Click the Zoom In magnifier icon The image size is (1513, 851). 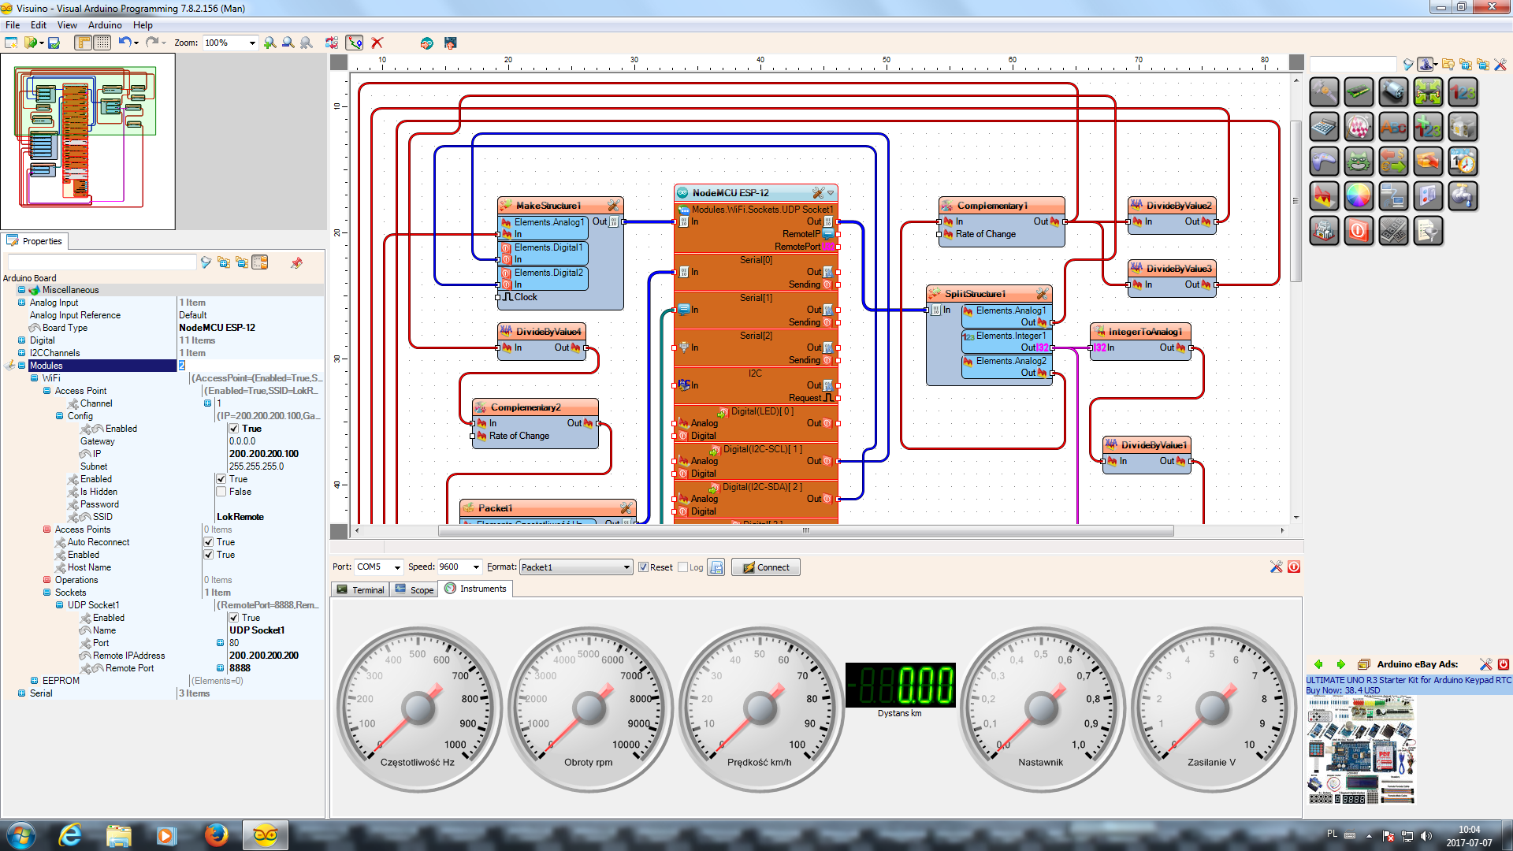pyautogui.click(x=270, y=43)
